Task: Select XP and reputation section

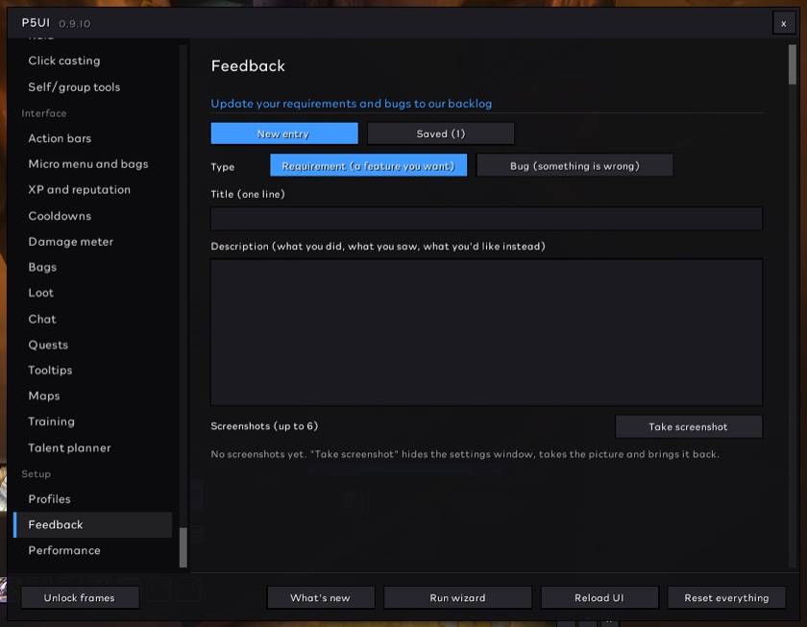Action: [x=79, y=190]
